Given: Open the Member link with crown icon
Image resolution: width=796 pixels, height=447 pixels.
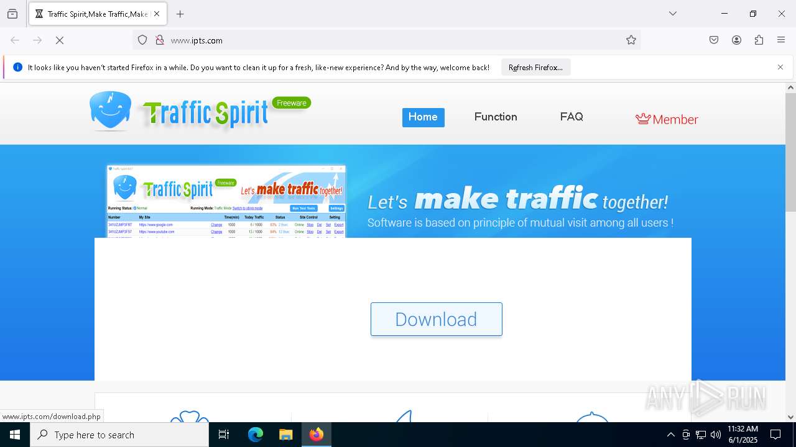Looking at the screenshot, I should pos(667,119).
